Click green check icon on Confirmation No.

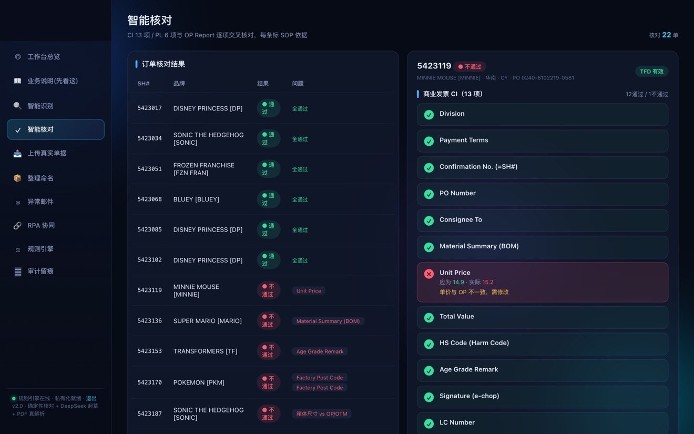[x=429, y=167]
